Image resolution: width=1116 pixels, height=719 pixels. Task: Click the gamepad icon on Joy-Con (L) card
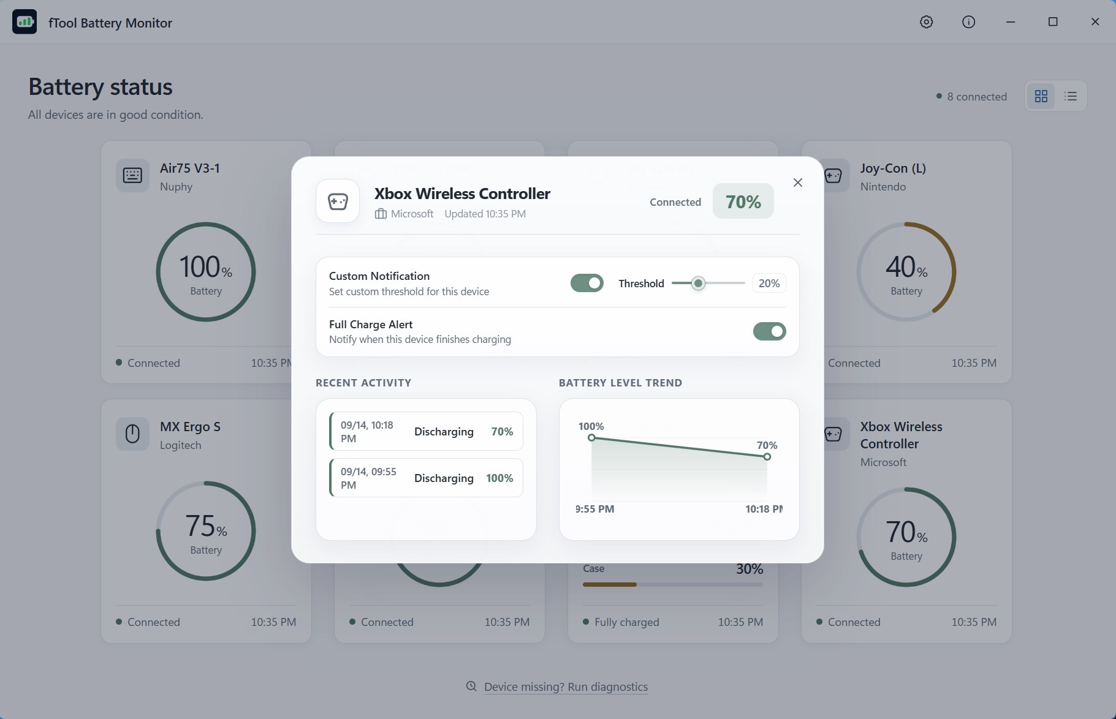pyautogui.click(x=833, y=176)
